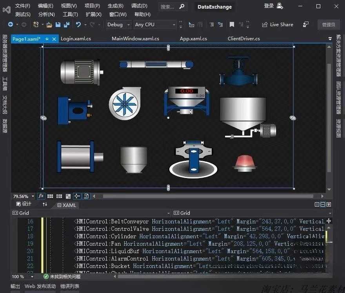Select the blue control valve graphic

tap(238, 71)
